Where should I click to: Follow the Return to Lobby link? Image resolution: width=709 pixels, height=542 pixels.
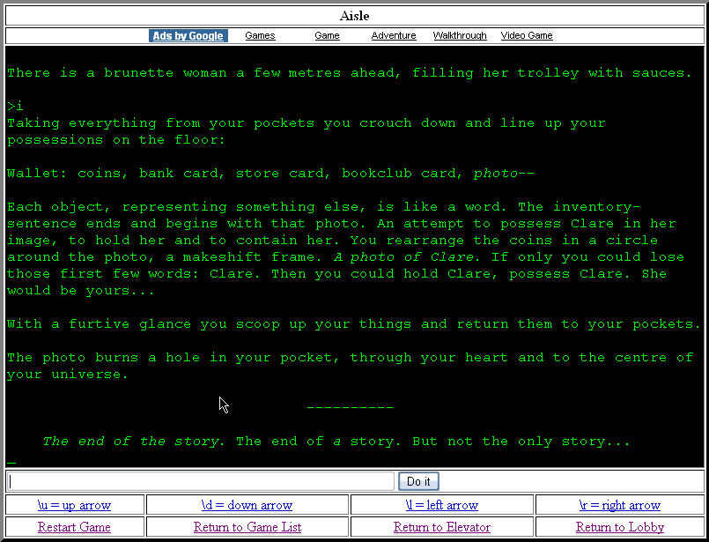619,527
